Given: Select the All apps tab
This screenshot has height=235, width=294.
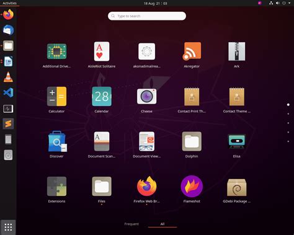Looking at the screenshot, I should tap(163, 224).
